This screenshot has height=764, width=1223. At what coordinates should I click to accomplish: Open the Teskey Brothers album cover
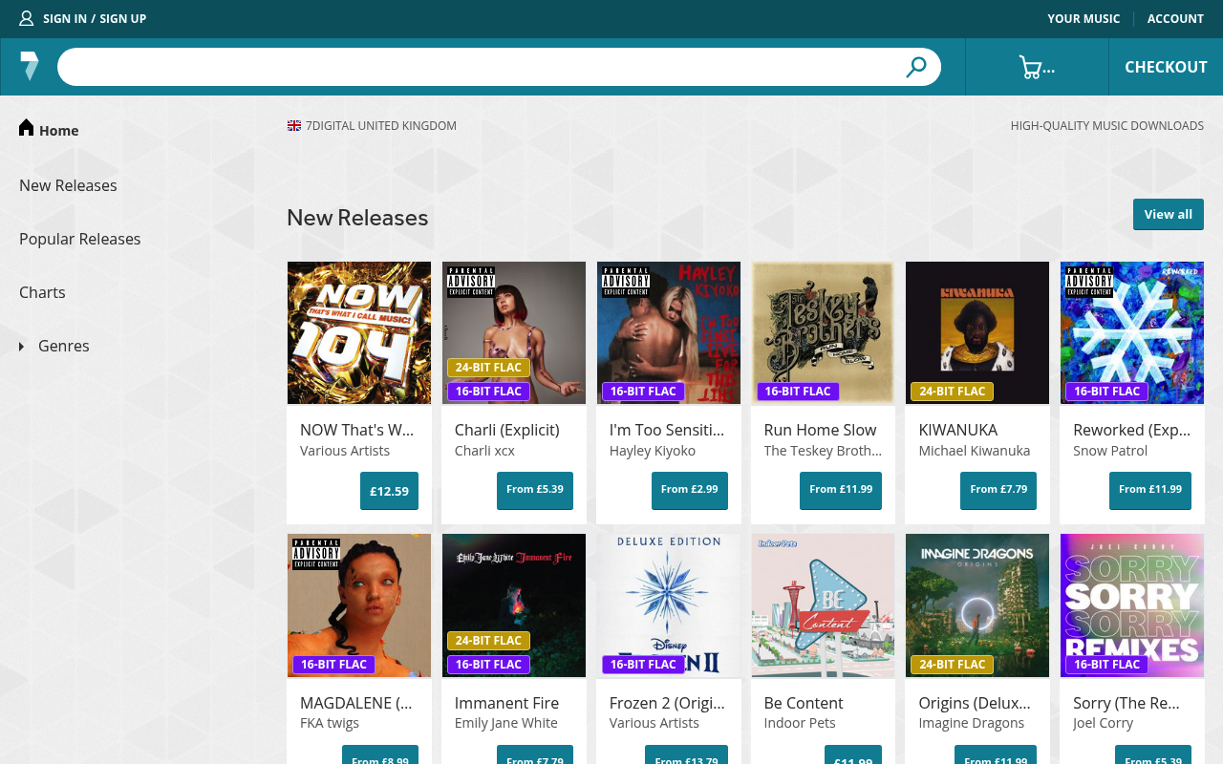click(823, 332)
